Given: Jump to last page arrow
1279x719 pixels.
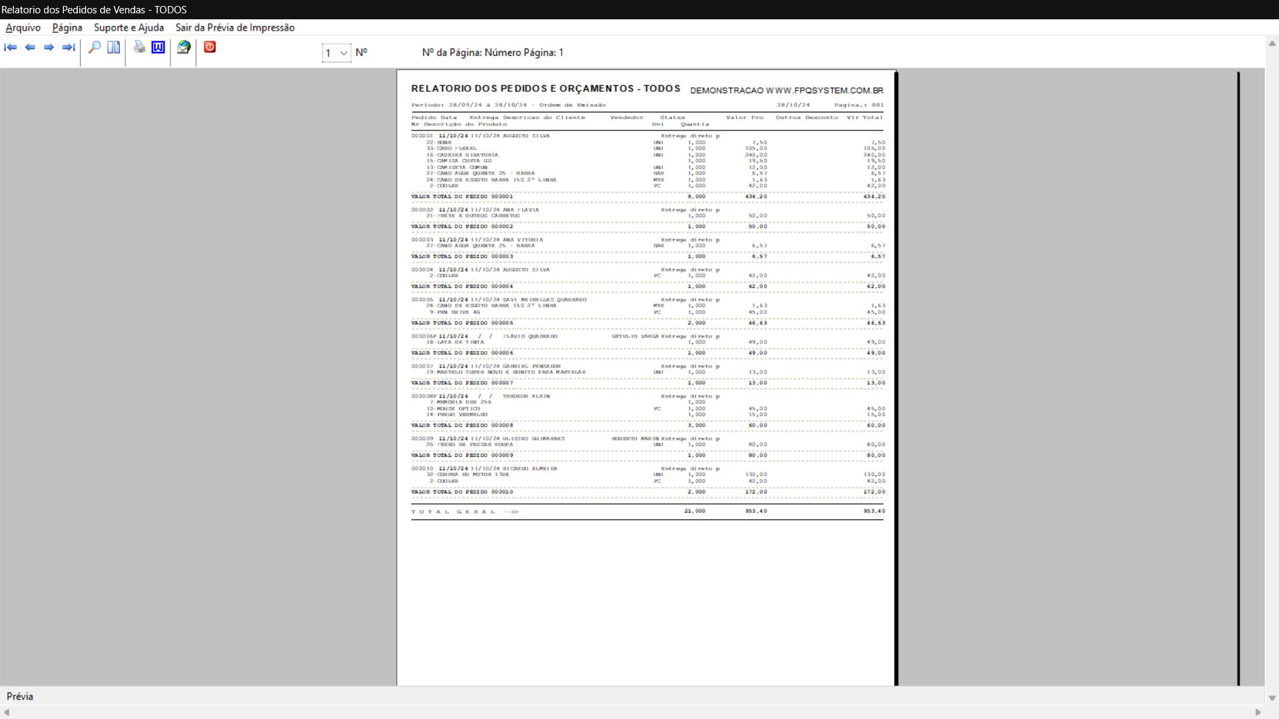Looking at the screenshot, I should [x=68, y=47].
